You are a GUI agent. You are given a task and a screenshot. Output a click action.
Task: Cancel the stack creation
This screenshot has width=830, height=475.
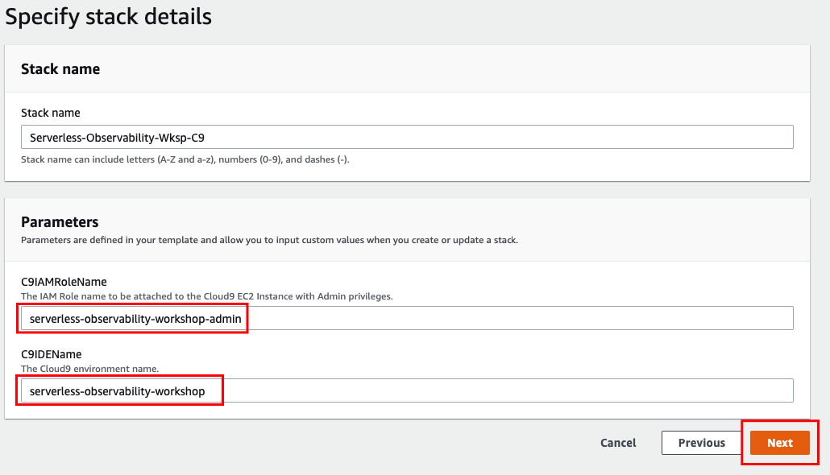coord(618,443)
